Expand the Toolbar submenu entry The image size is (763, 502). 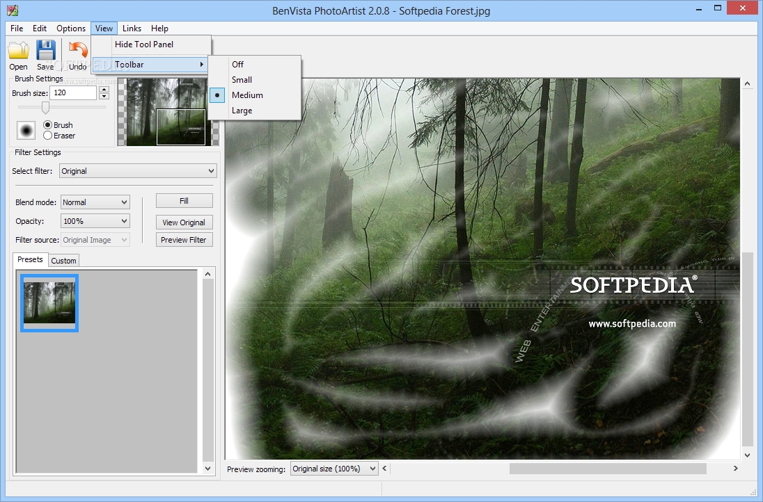pyautogui.click(x=150, y=65)
